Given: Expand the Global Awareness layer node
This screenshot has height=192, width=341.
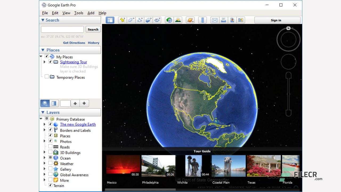Looking at the screenshot, I should tap(45, 175).
